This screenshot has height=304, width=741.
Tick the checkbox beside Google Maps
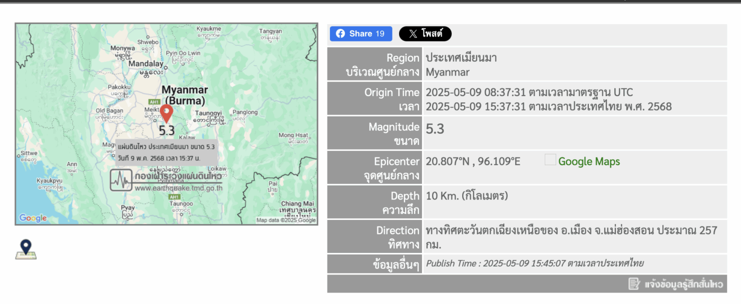coord(550,159)
